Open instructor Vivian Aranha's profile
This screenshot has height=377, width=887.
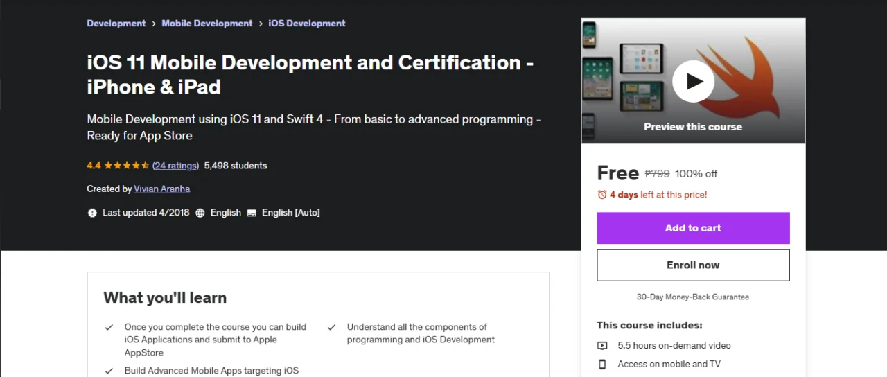click(x=161, y=188)
